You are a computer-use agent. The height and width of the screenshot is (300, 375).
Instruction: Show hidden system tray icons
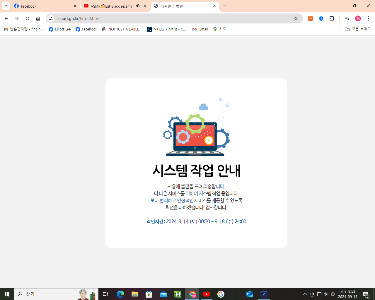tap(305, 294)
